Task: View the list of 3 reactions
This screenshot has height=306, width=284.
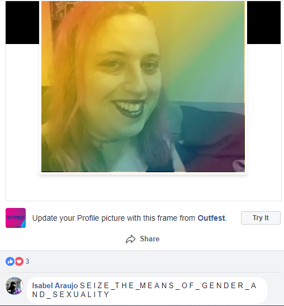Action: (27, 261)
